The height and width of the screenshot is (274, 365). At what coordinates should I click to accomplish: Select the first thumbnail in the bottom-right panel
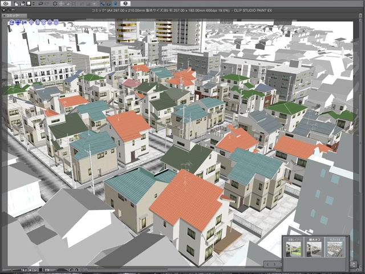click(x=295, y=249)
